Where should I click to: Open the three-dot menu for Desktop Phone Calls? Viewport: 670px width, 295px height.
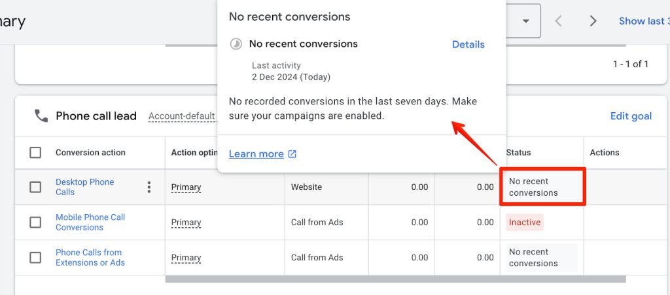[x=149, y=187]
